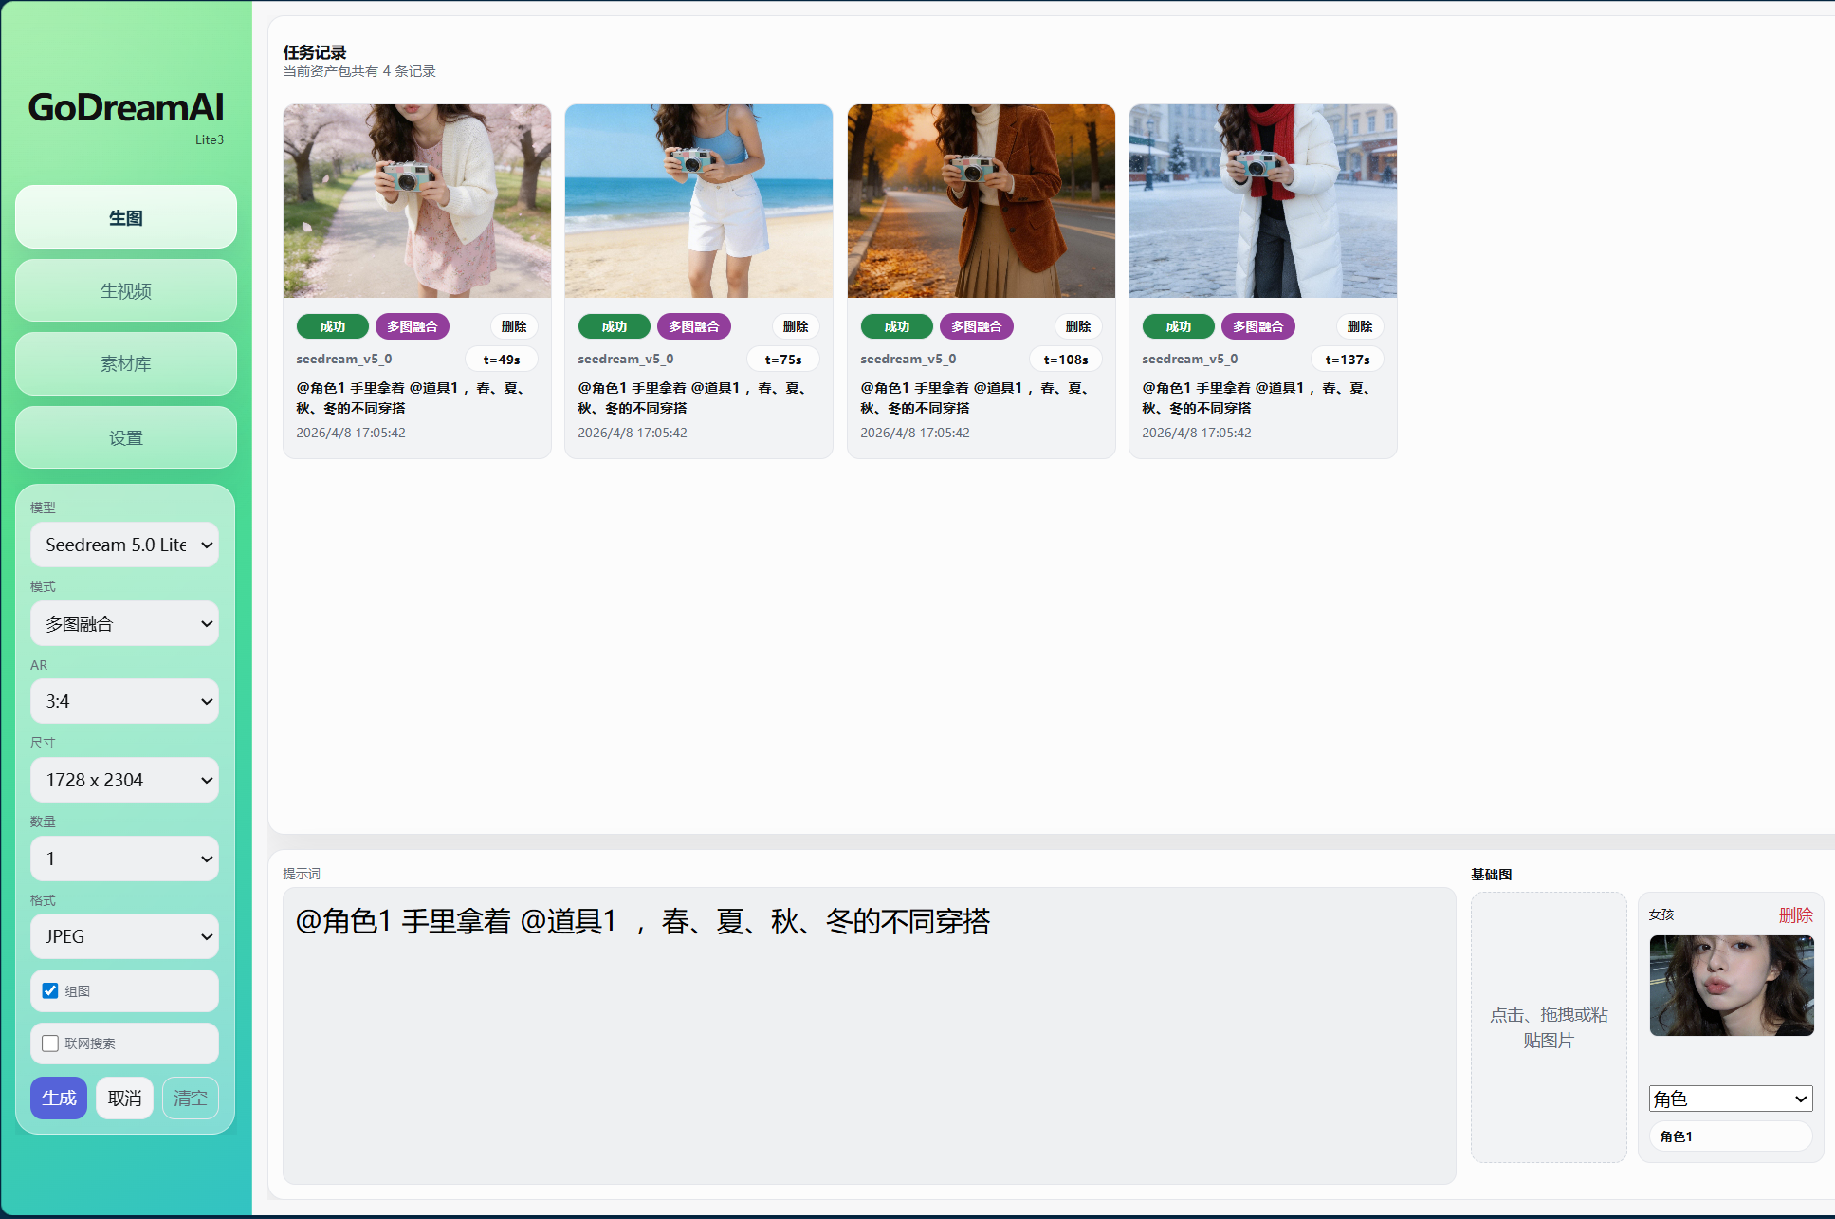Expand the 3:4 aspect ratio dropdown
The width and height of the screenshot is (1835, 1219).
click(125, 702)
